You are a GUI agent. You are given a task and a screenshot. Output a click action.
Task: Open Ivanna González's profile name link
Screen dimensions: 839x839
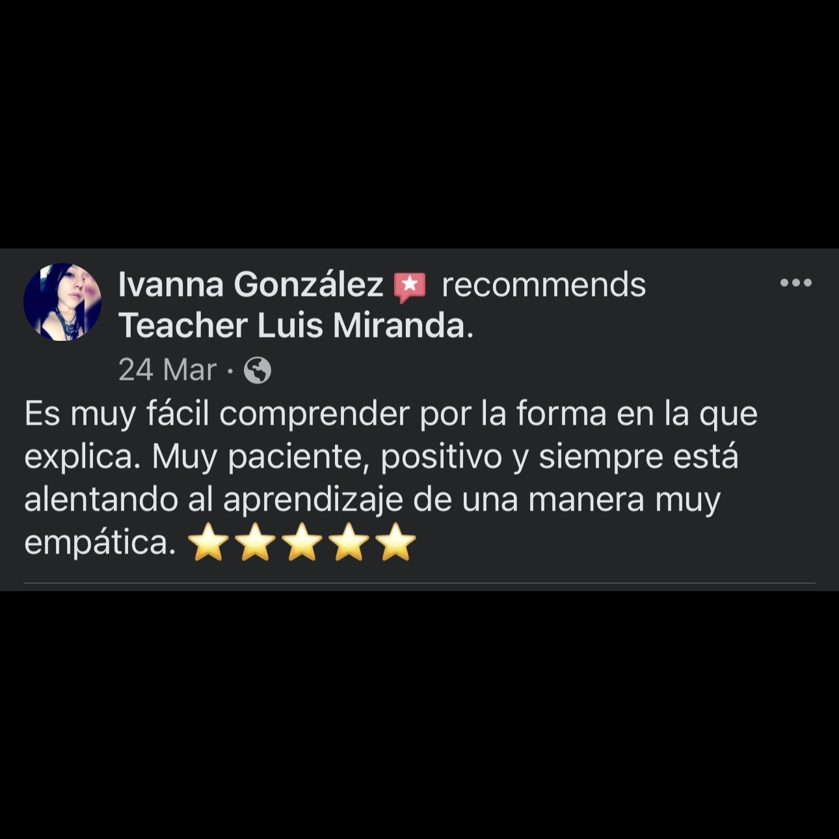click(251, 285)
